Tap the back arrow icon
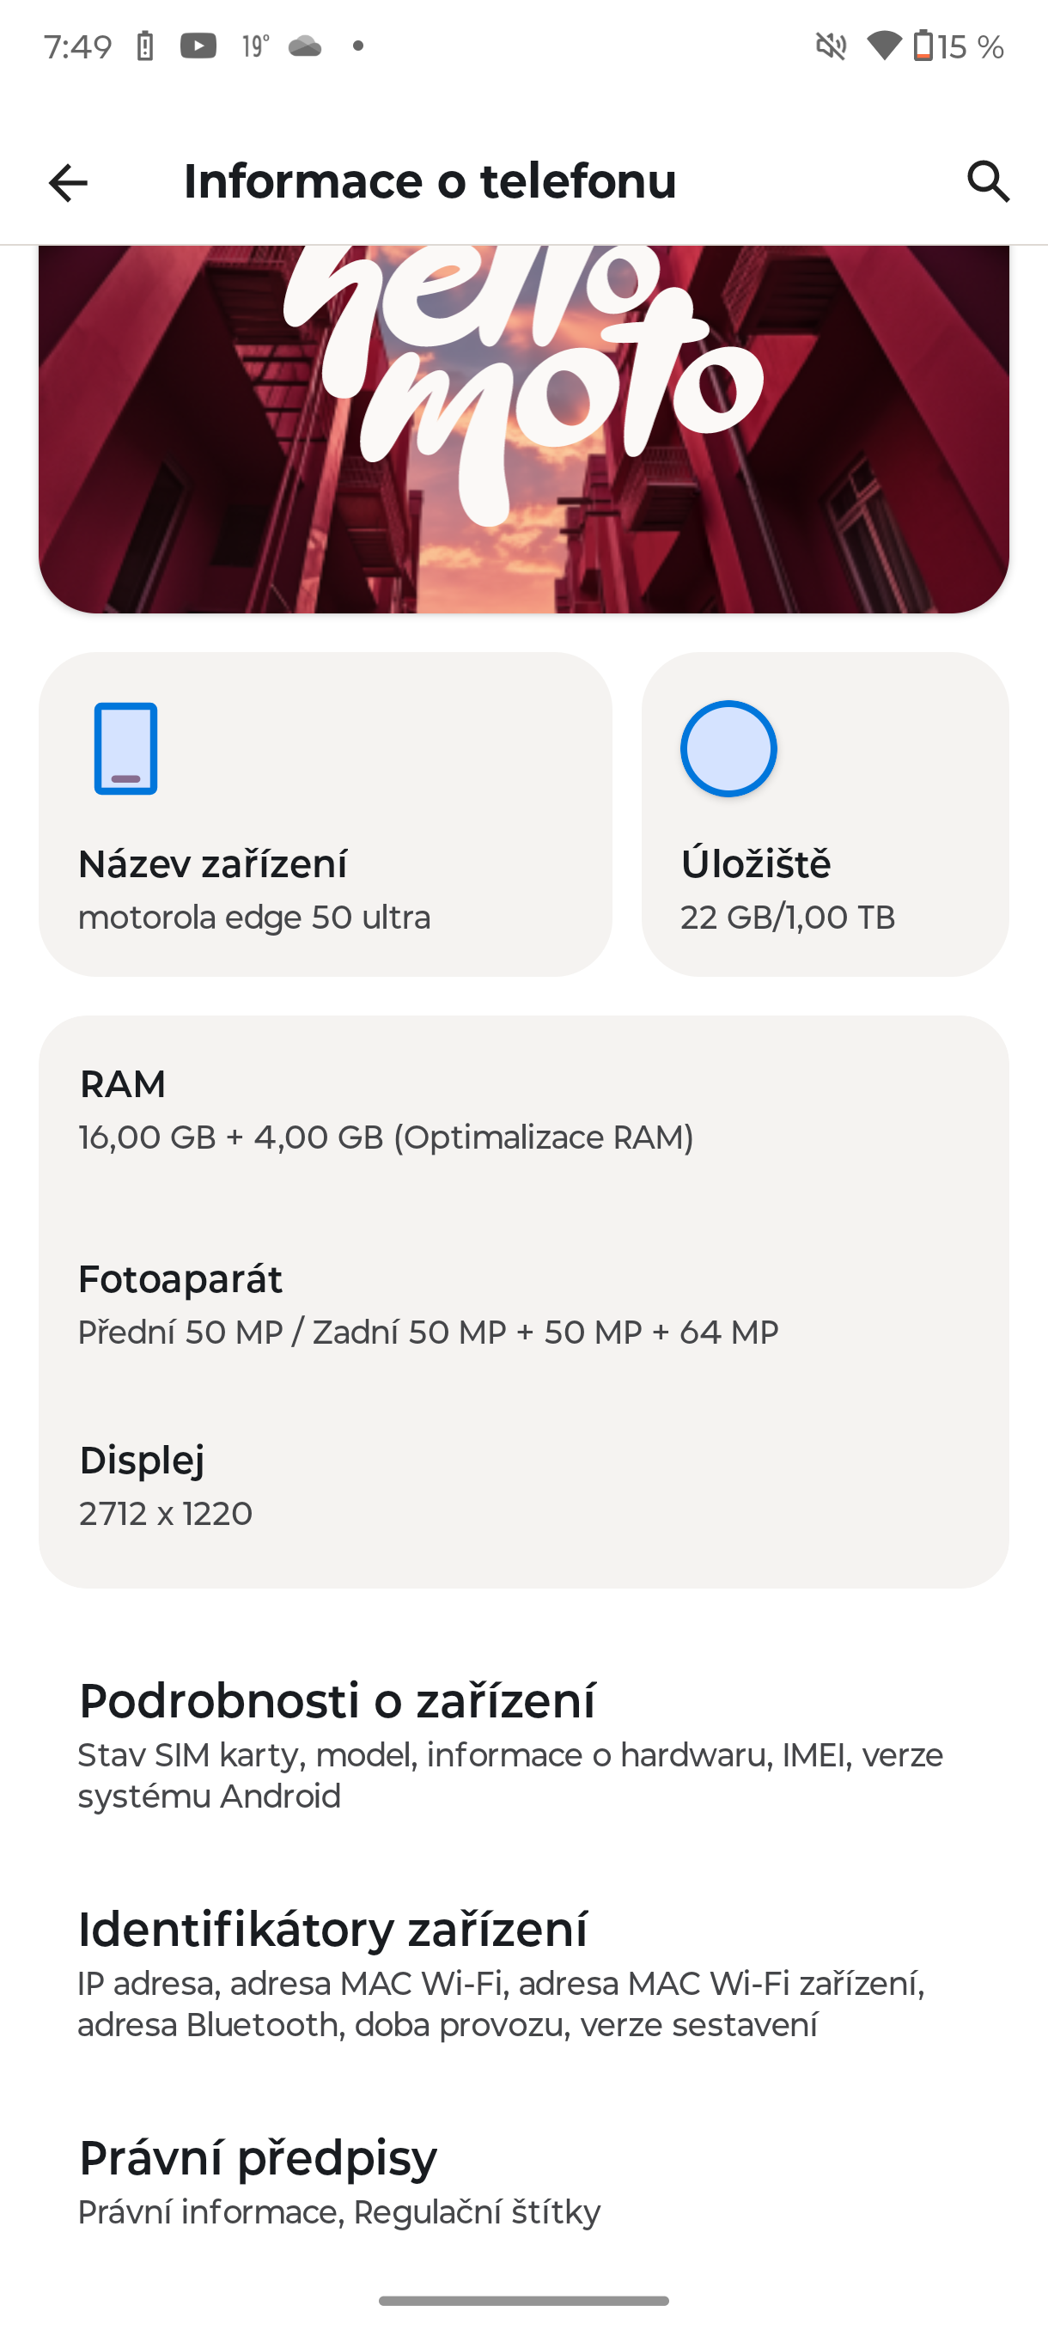The height and width of the screenshot is (2330, 1048). 68,183
